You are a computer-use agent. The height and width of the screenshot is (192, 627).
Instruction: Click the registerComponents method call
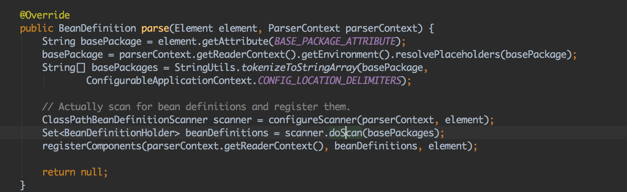click(92, 146)
